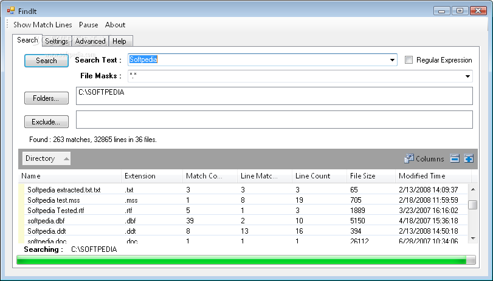This screenshot has width=493, height=281.
Task: Click the green search progress bar
Action: (246, 260)
